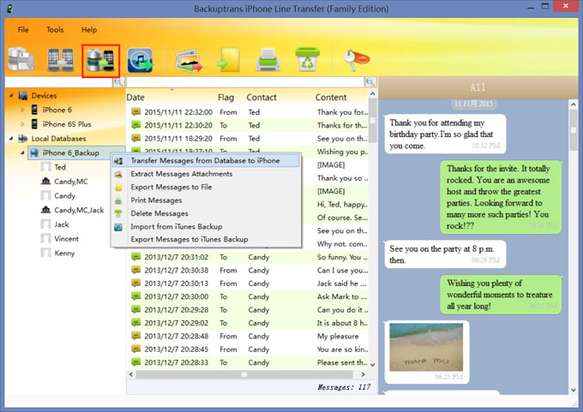
Task: Select contact Candy in the tree
Action: tap(64, 196)
